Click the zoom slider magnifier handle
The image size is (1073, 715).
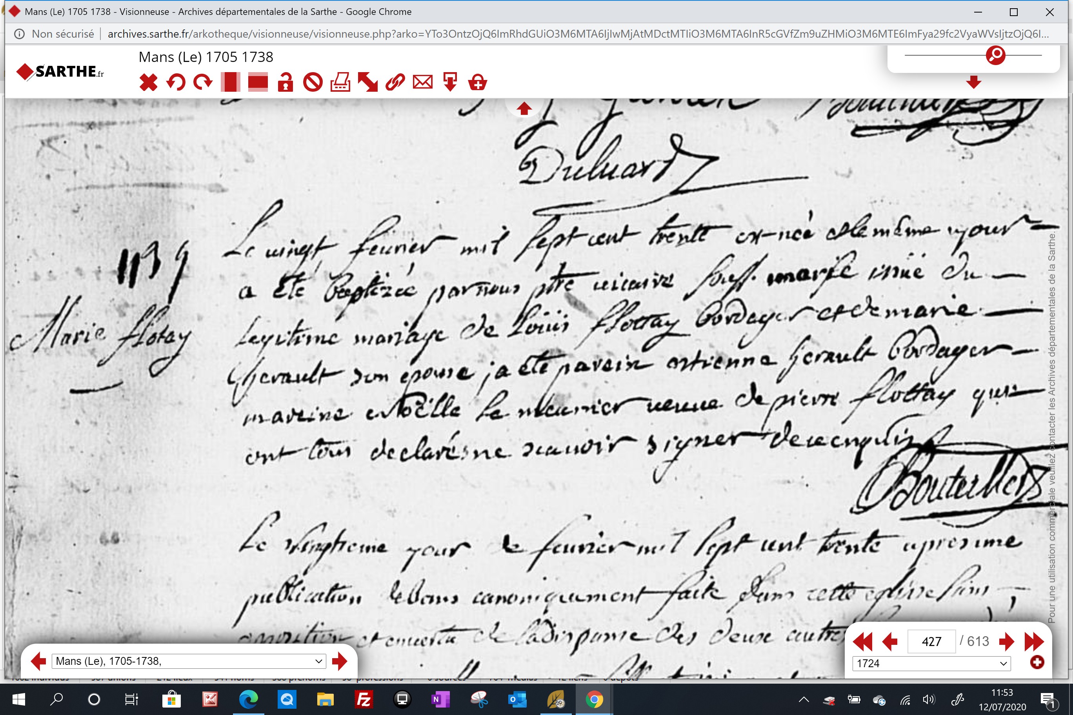pos(995,55)
